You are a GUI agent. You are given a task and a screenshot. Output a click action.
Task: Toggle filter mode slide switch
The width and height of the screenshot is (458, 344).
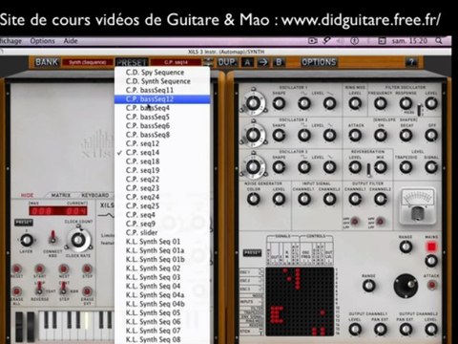click(420, 110)
